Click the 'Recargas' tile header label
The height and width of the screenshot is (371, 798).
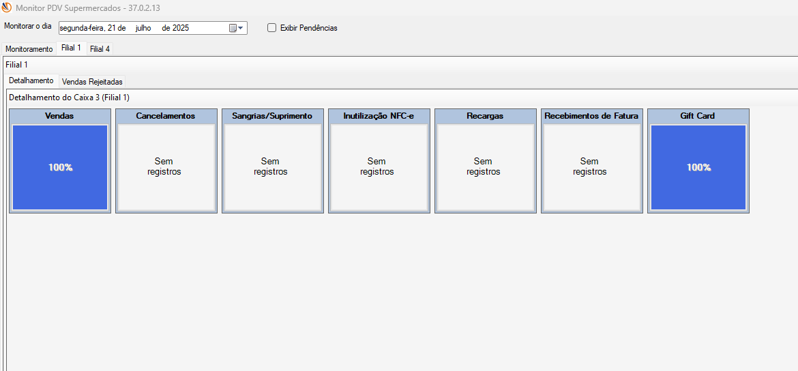point(485,116)
